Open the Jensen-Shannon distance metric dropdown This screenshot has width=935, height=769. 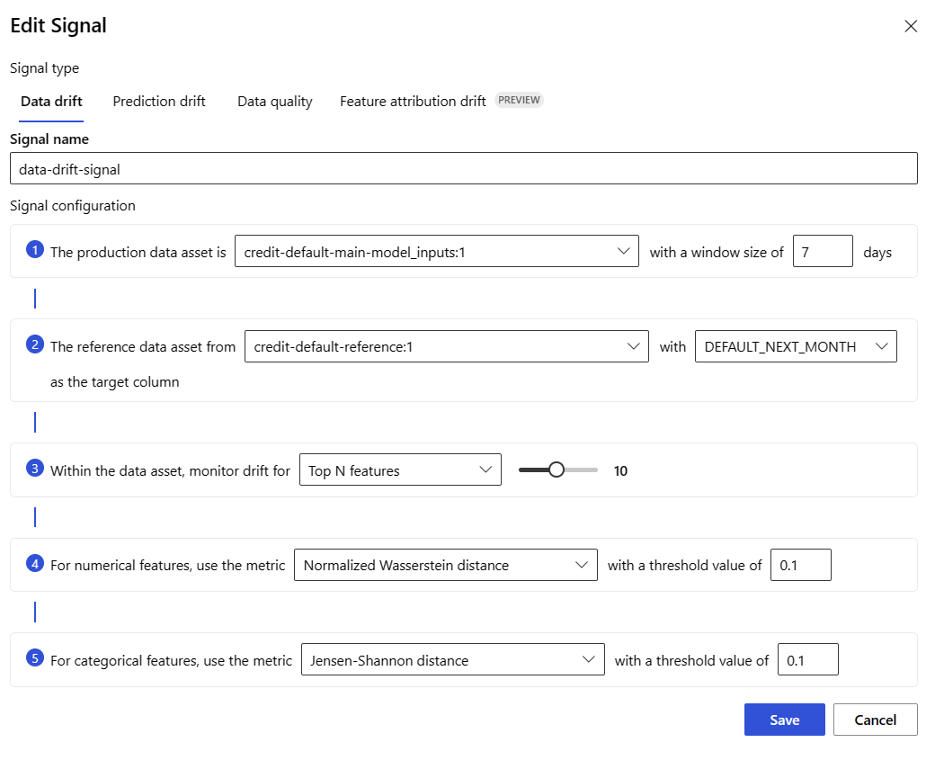tap(452, 660)
